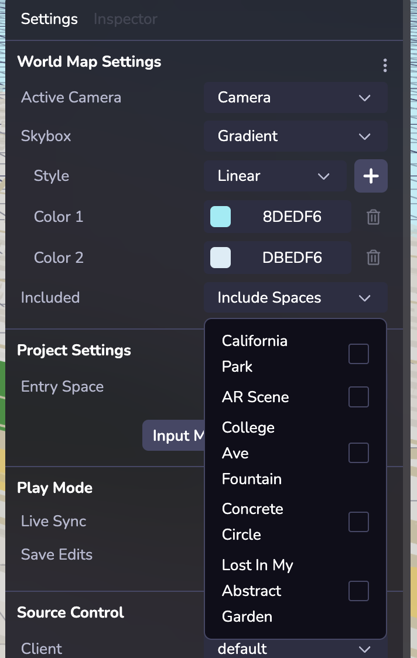
Task: Tick the College Ave Fountain checkbox
Action: [x=358, y=453]
